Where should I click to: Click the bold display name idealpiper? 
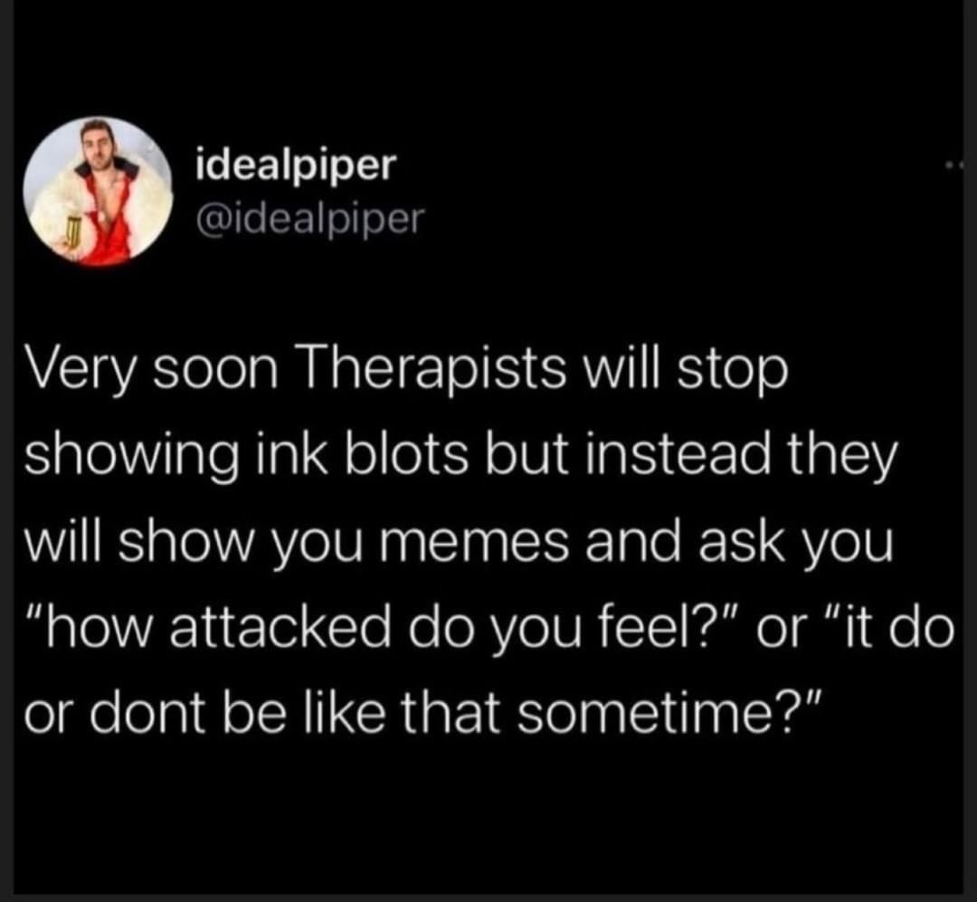[296, 165]
